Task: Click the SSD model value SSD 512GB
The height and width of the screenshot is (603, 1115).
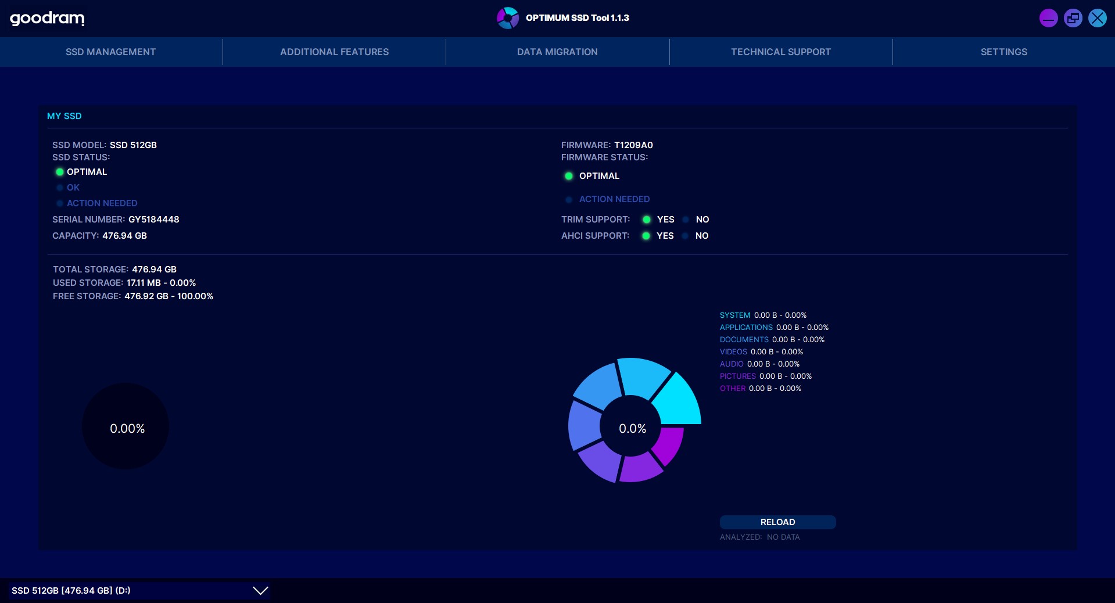Action: click(133, 145)
